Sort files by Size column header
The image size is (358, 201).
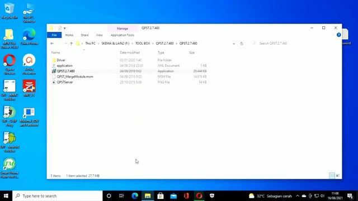192,52
